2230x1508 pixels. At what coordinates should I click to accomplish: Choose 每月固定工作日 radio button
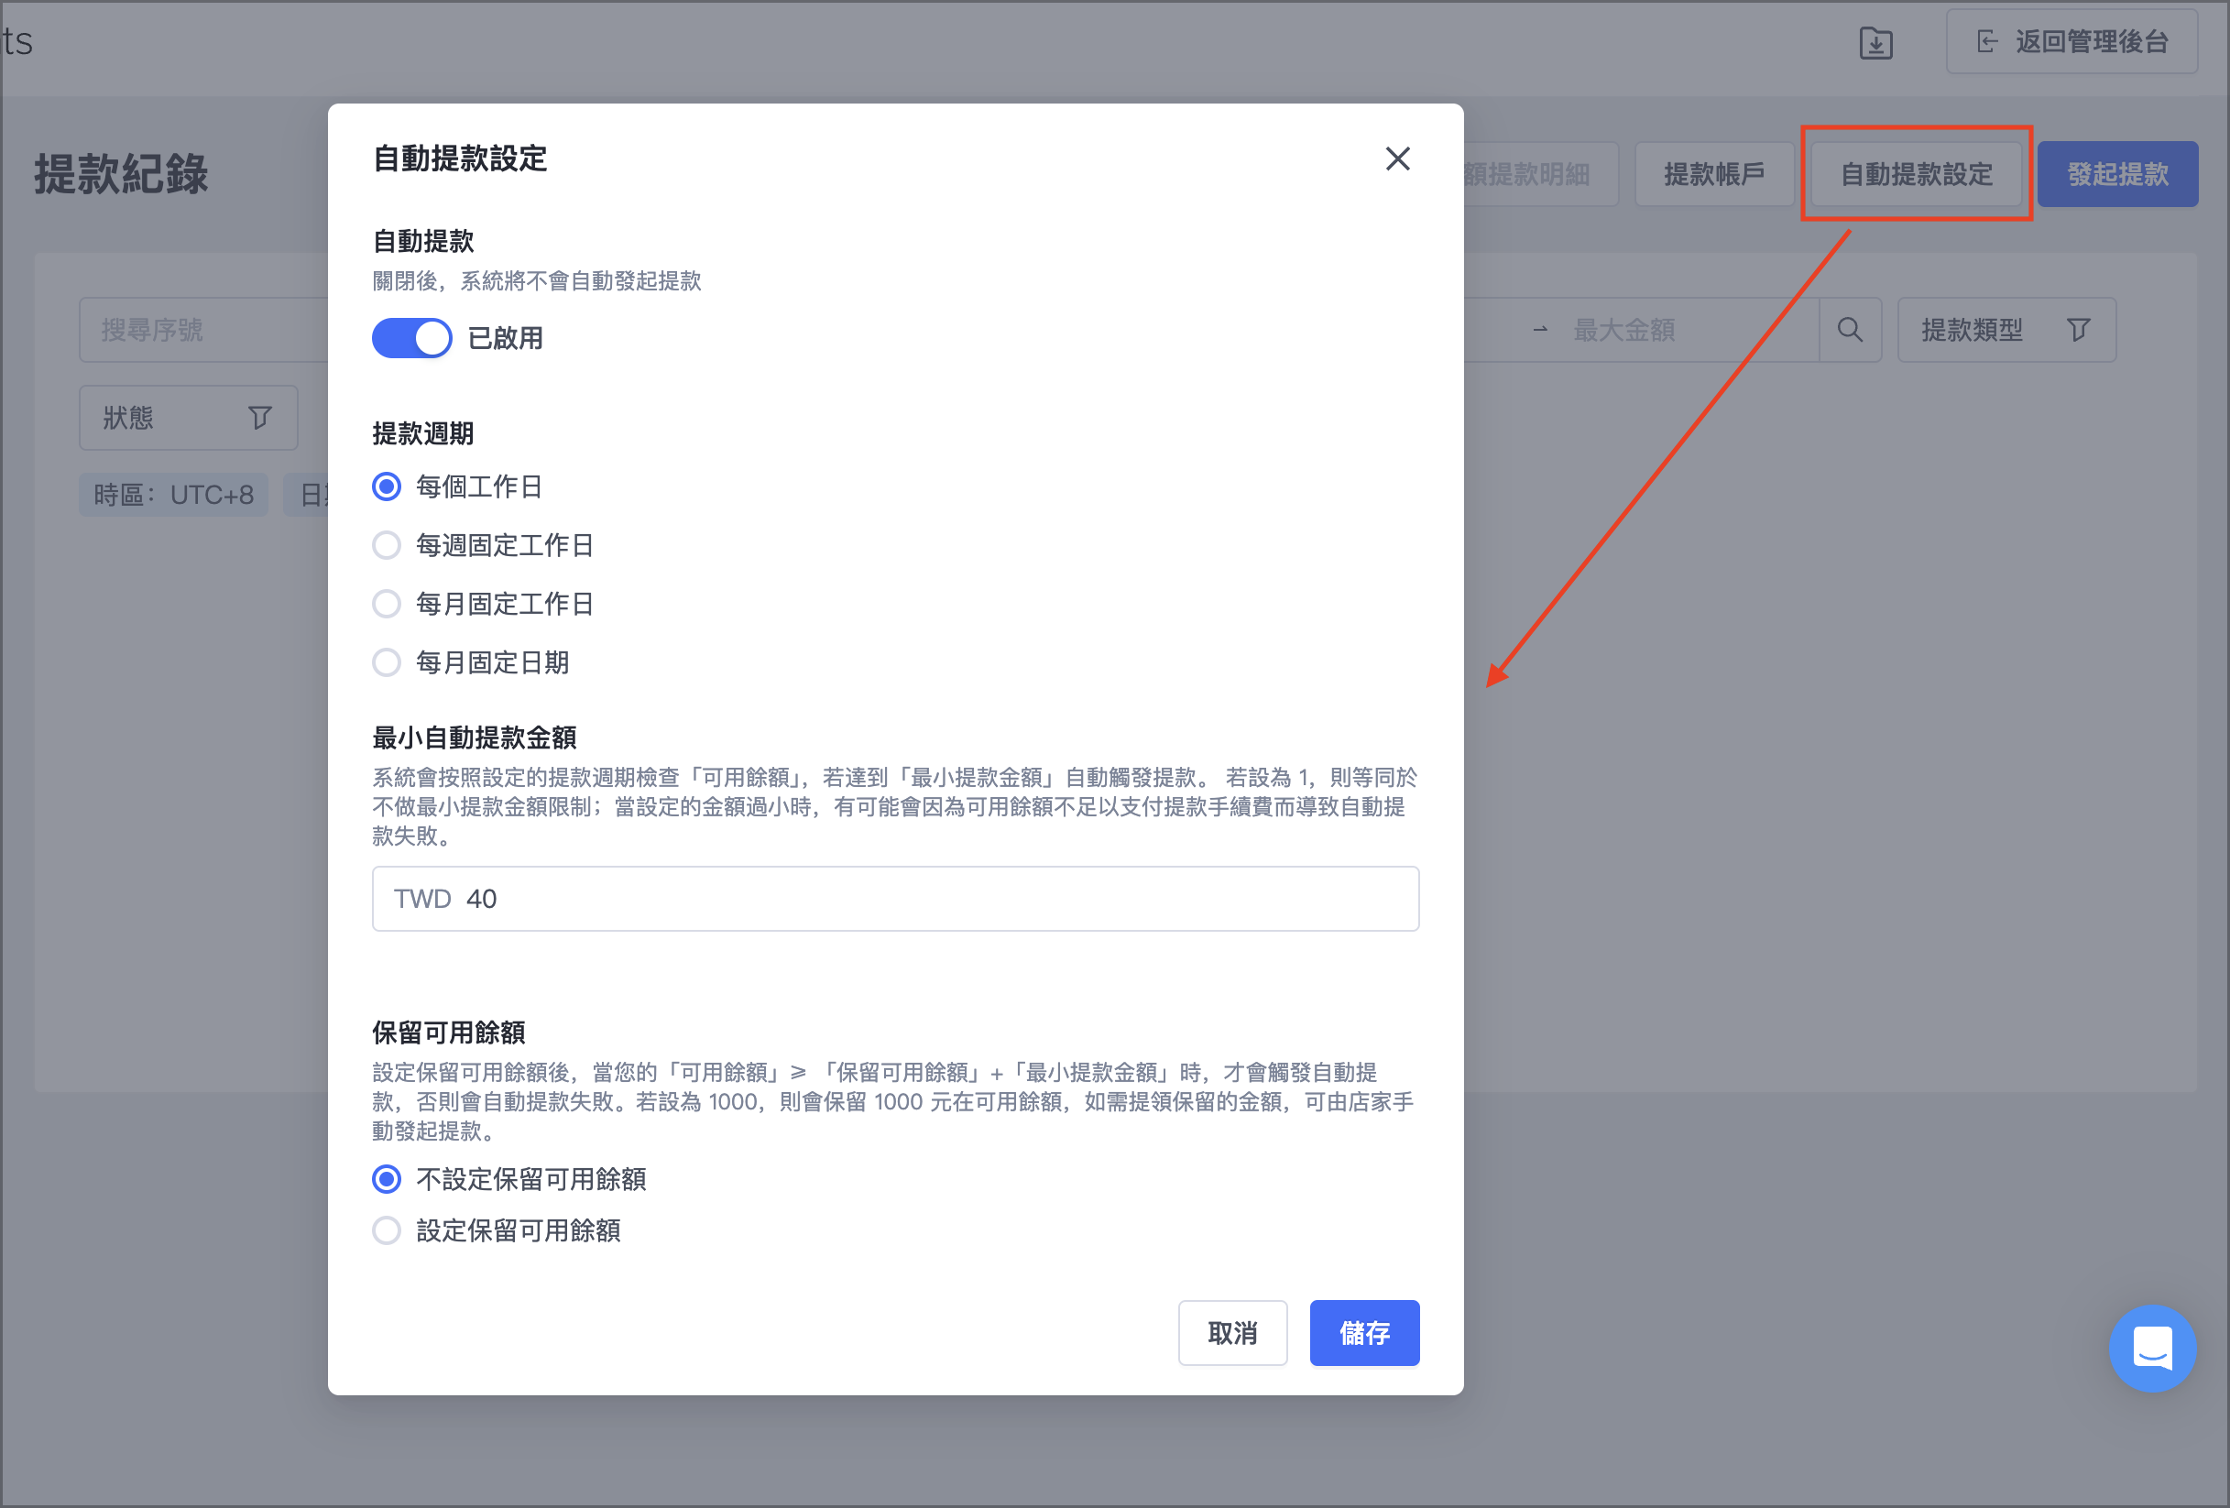(387, 604)
